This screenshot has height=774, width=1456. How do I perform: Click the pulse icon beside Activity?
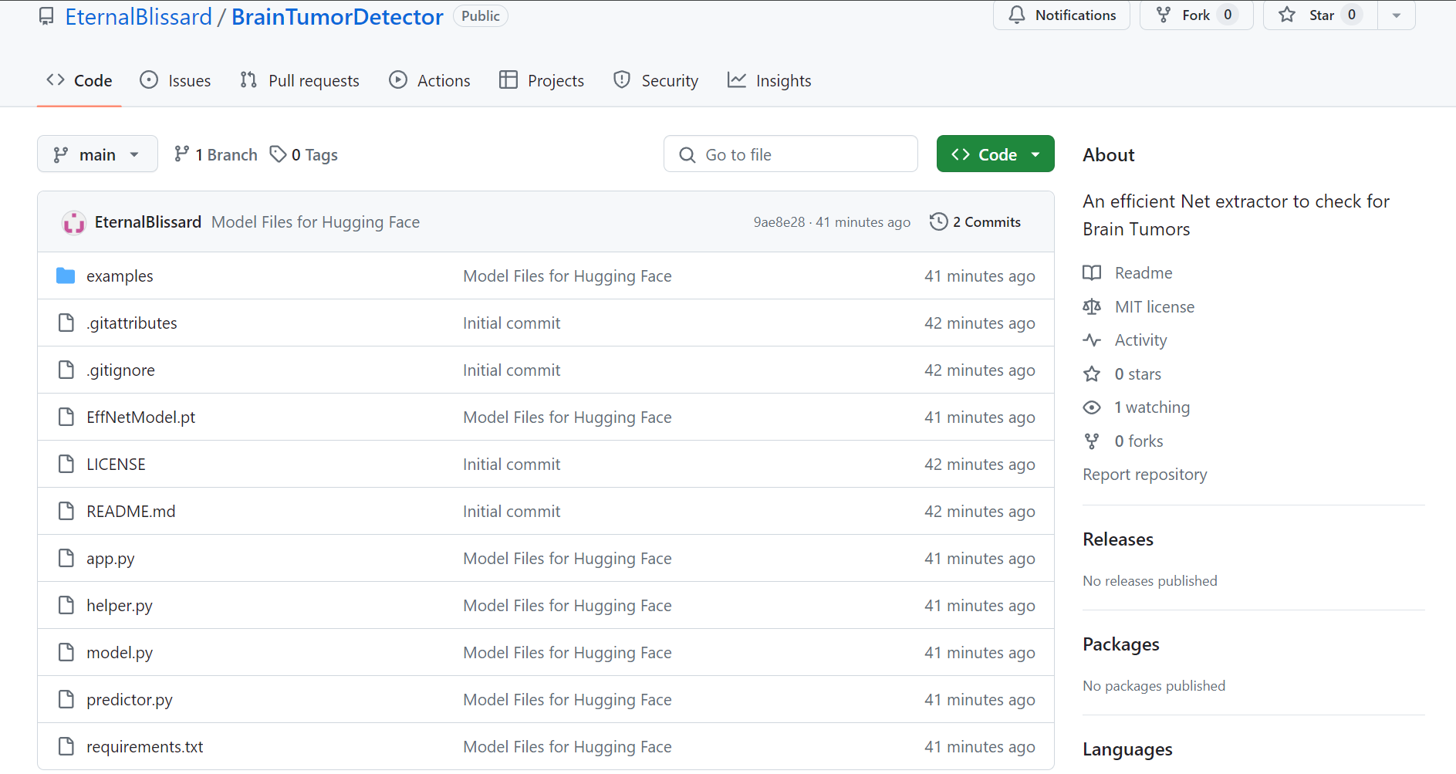(x=1092, y=340)
